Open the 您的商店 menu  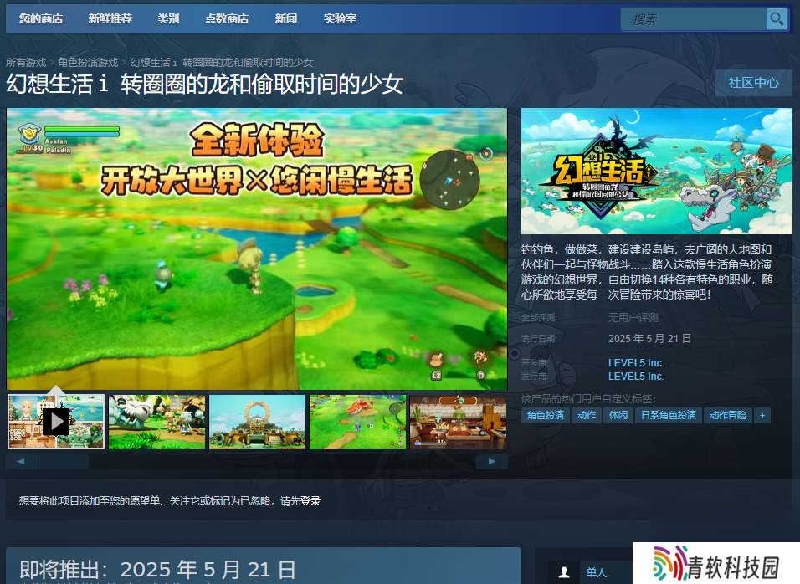click(x=41, y=18)
